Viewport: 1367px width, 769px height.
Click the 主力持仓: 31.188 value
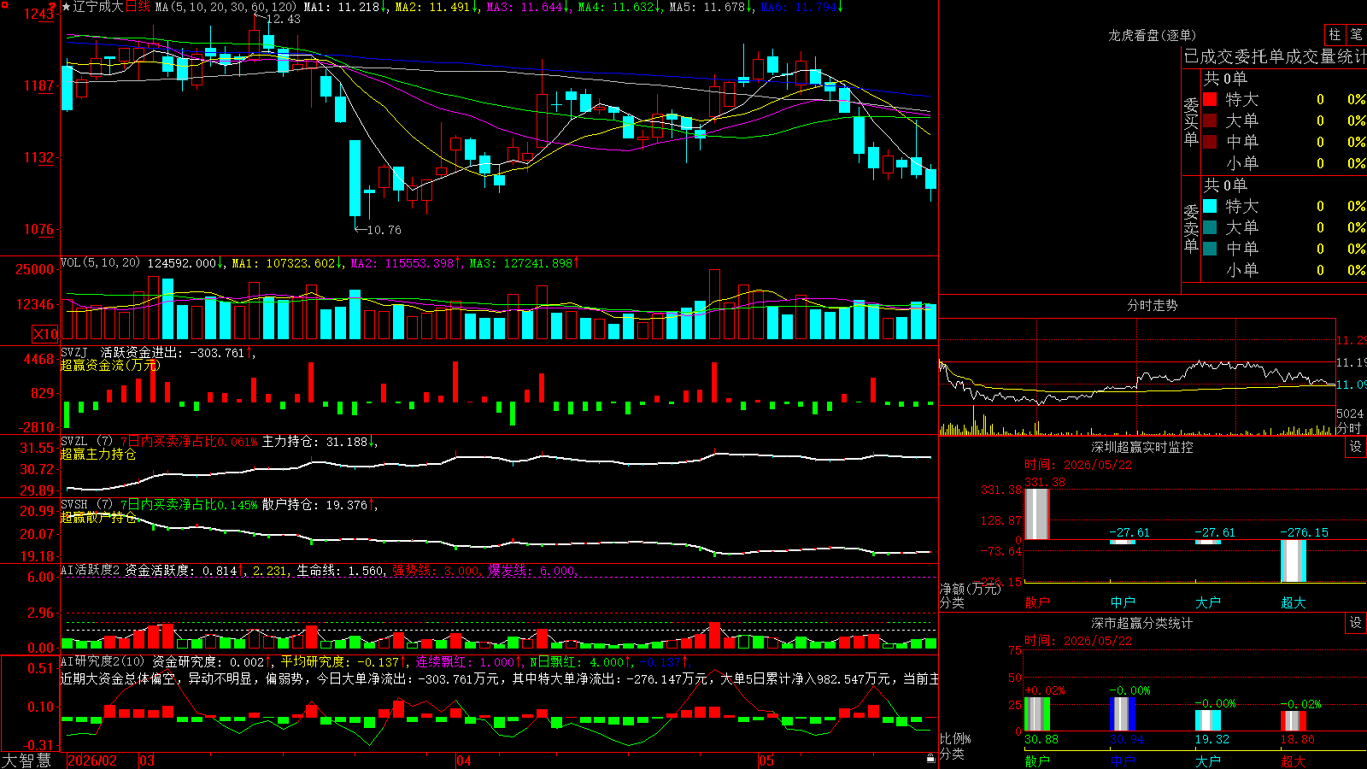pos(319,442)
